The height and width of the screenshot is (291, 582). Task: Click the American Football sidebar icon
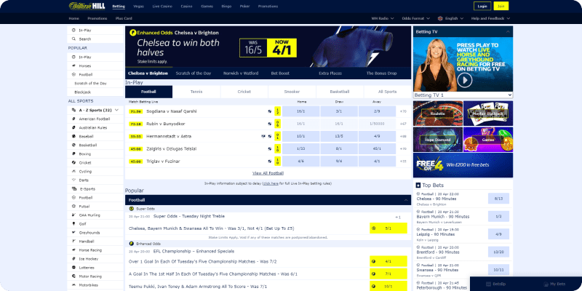73,119
